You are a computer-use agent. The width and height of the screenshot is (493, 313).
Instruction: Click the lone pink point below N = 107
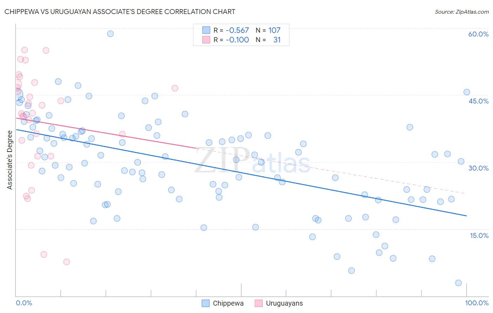tap(175, 88)
